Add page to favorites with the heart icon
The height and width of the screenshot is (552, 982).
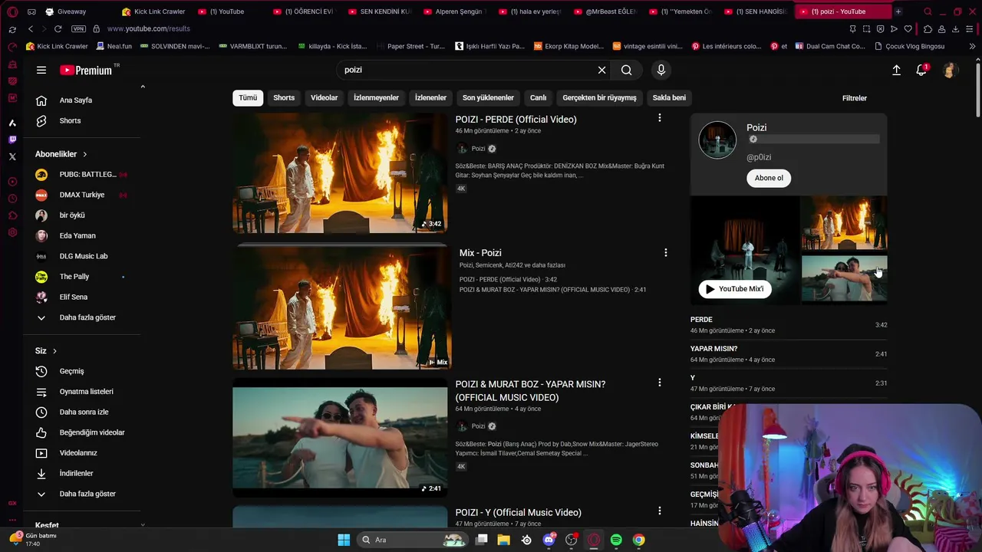coord(908,28)
